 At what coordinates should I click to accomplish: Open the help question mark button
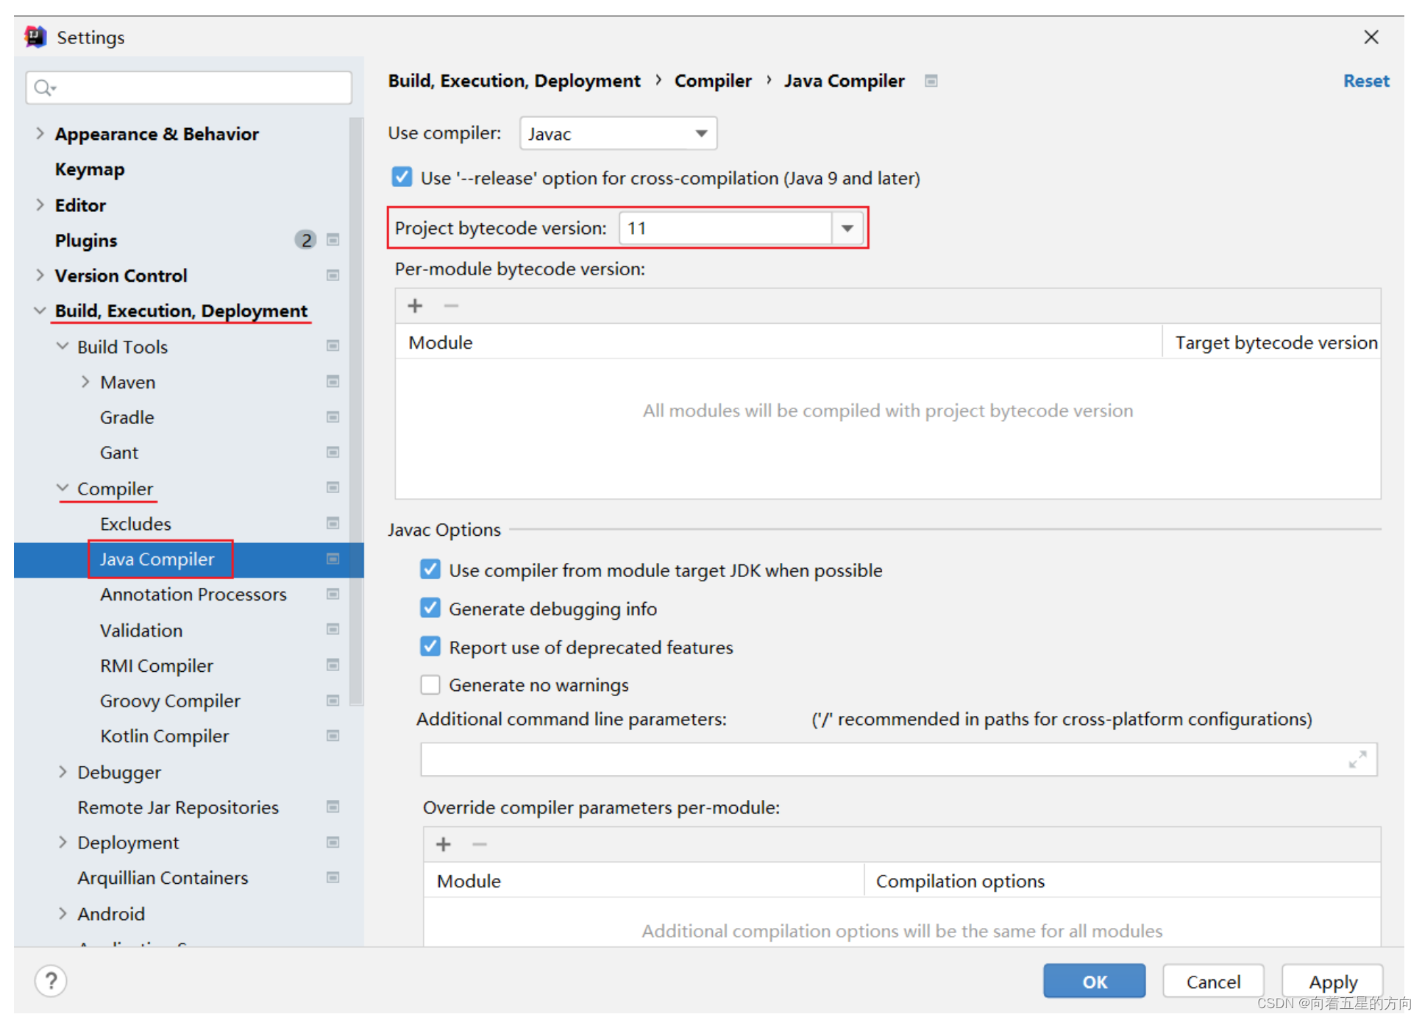click(x=51, y=982)
